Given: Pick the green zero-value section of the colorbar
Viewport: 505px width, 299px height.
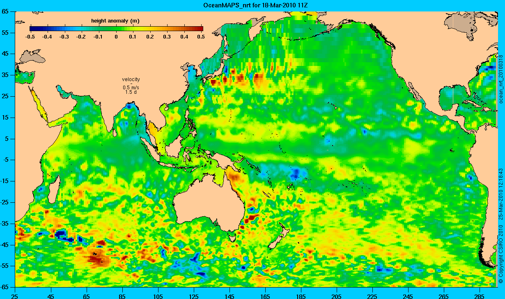Looking at the screenshot, I should [x=116, y=29].
